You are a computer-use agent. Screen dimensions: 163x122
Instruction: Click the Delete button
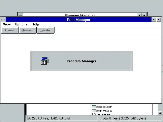click(46, 30)
